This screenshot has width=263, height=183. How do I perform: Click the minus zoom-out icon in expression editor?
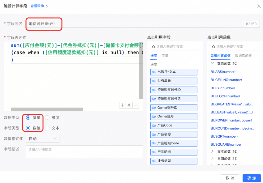pyautogui.click(x=136, y=105)
